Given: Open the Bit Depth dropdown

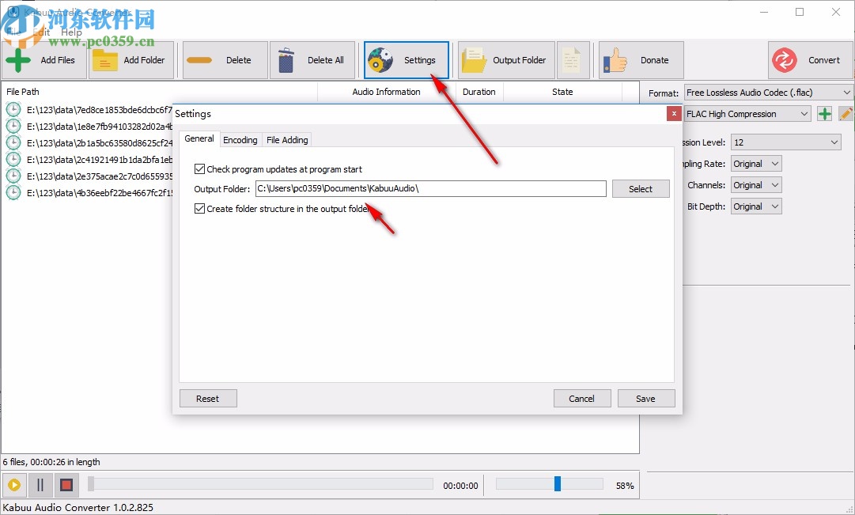Looking at the screenshot, I should [x=756, y=206].
